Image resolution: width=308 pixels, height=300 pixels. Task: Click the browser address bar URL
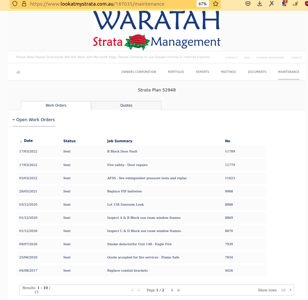(x=97, y=4)
